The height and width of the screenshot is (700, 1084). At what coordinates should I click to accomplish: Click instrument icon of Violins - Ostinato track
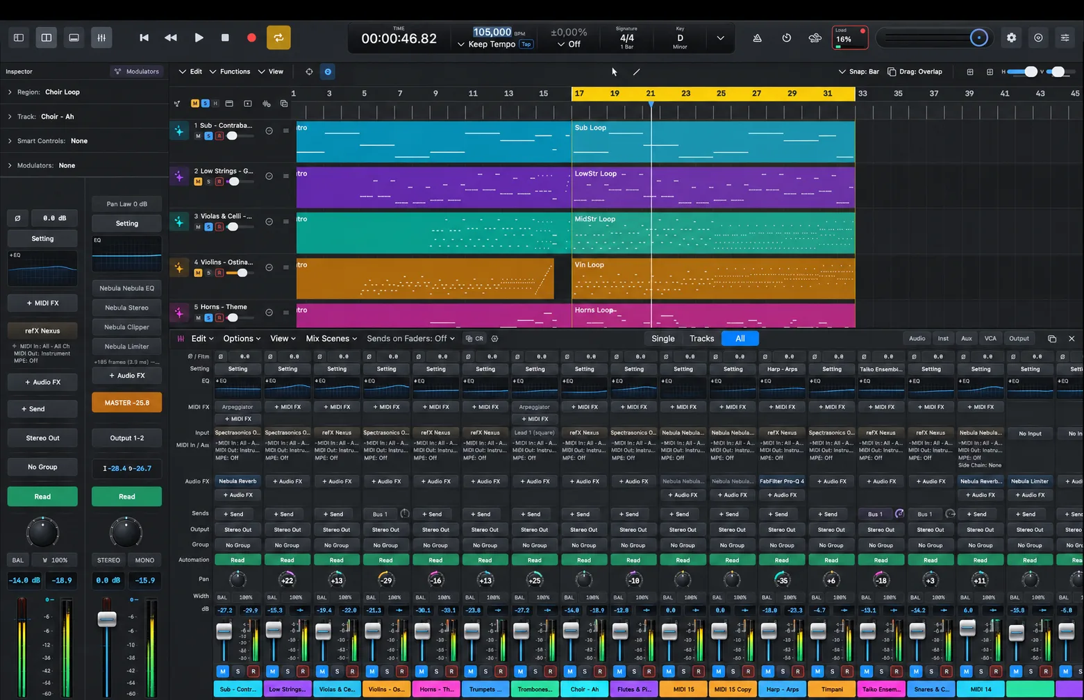pos(179,267)
